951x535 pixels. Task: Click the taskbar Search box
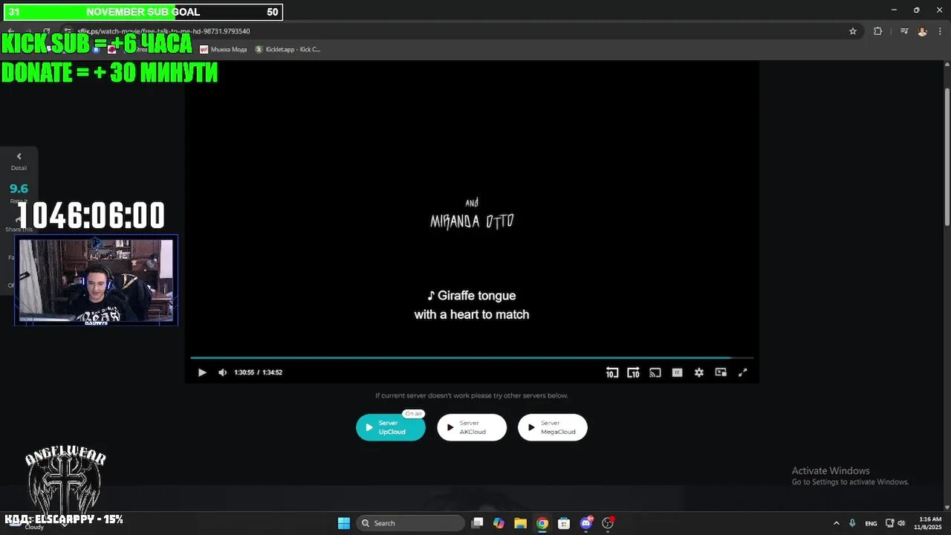pyautogui.click(x=411, y=523)
